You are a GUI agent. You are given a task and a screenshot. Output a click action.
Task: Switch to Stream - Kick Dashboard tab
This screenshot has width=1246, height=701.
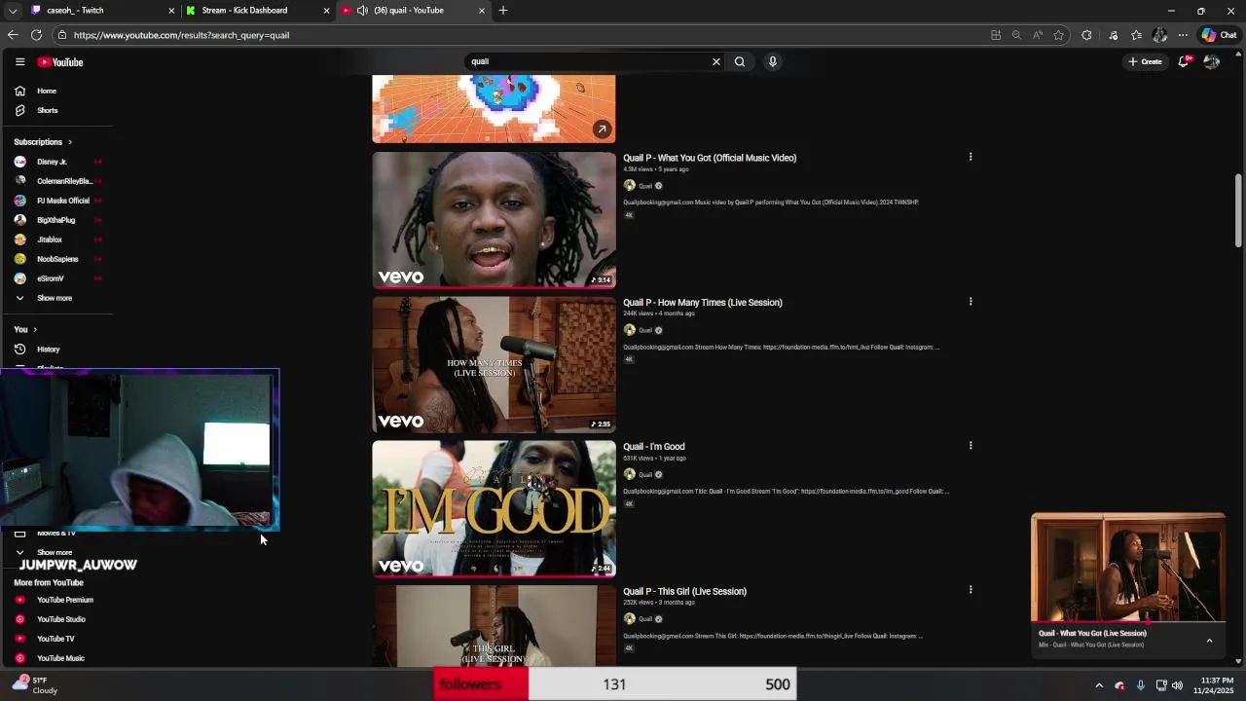pos(257,11)
